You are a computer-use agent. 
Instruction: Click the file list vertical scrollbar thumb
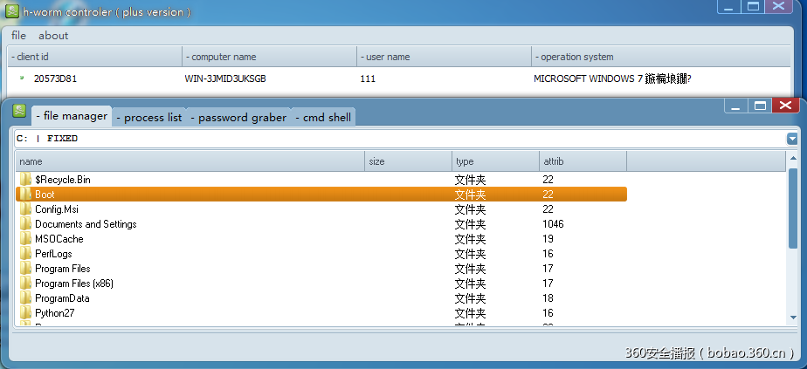tap(793, 208)
